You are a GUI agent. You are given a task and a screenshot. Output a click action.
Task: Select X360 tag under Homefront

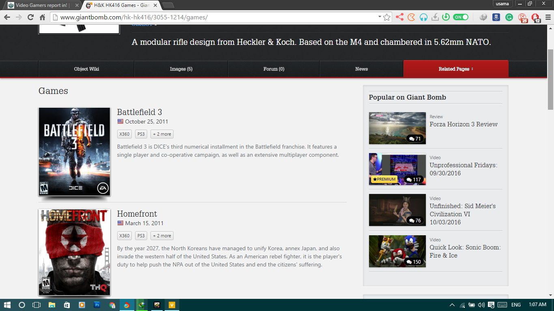[x=125, y=236]
